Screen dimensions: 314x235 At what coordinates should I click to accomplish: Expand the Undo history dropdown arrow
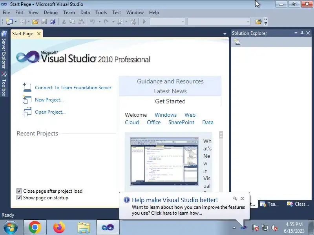[x=99, y=22]
